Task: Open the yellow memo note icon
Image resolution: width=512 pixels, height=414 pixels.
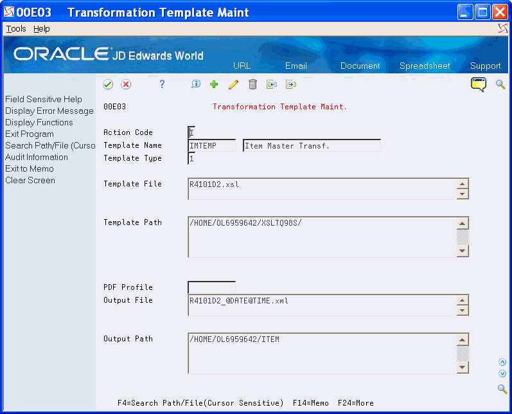Action: 479,84
